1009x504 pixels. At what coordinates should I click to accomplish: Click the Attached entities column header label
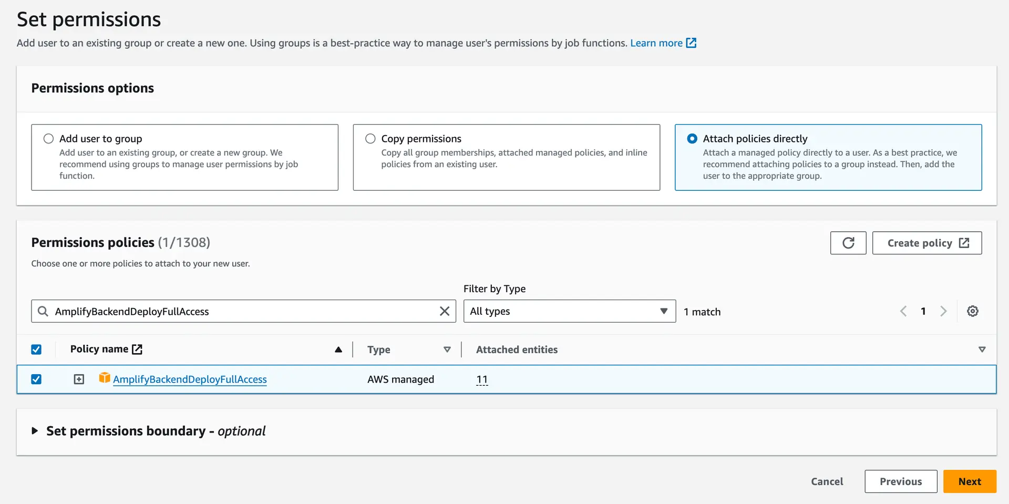click(517, 349)
